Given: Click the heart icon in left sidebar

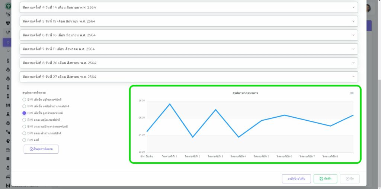Looking at the screenshot, I should coord(8,23).
